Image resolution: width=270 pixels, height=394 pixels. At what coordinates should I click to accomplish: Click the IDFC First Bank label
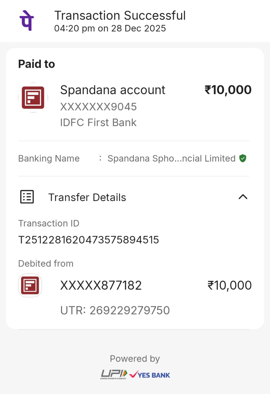point(98,123)
